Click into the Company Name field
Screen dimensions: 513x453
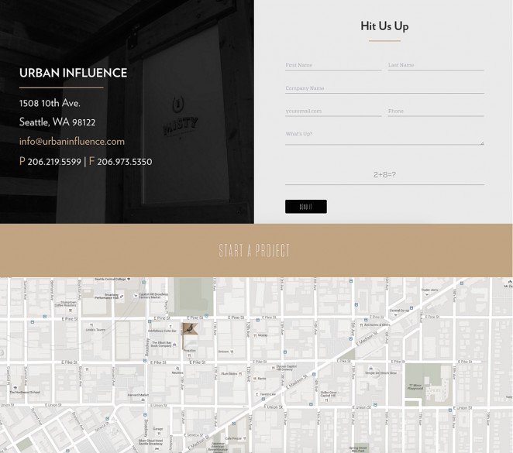coord(384,88)
